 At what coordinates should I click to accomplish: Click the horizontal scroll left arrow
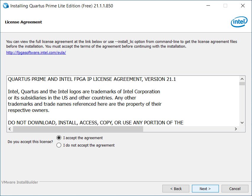pyautogui.click(x=10, y=129)
